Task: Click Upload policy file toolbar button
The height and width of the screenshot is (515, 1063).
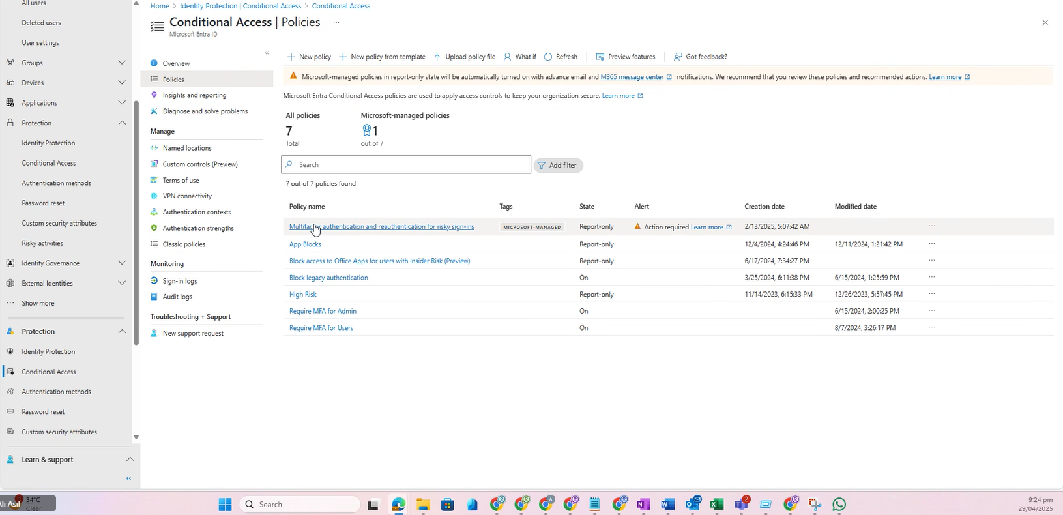Action: pyautogui.click(x=464, y=57)
